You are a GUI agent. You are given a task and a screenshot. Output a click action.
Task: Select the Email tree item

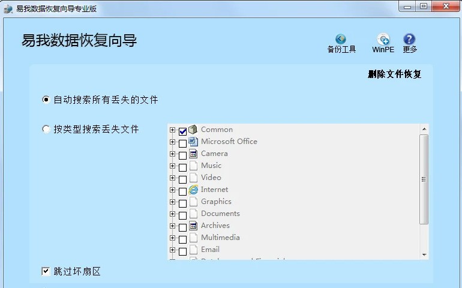(x=210, y=250)
